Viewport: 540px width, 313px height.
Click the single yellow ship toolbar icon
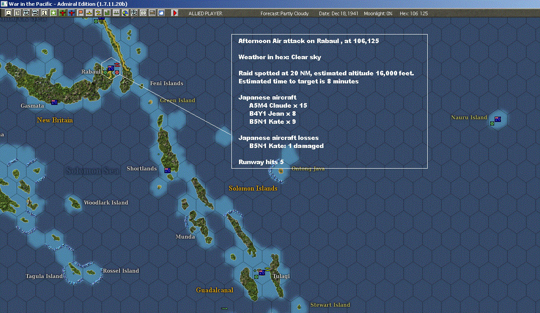(x=89, y=13)
